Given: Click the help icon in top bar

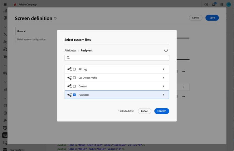Looking at the screenshot, I should tap(206, 5).
